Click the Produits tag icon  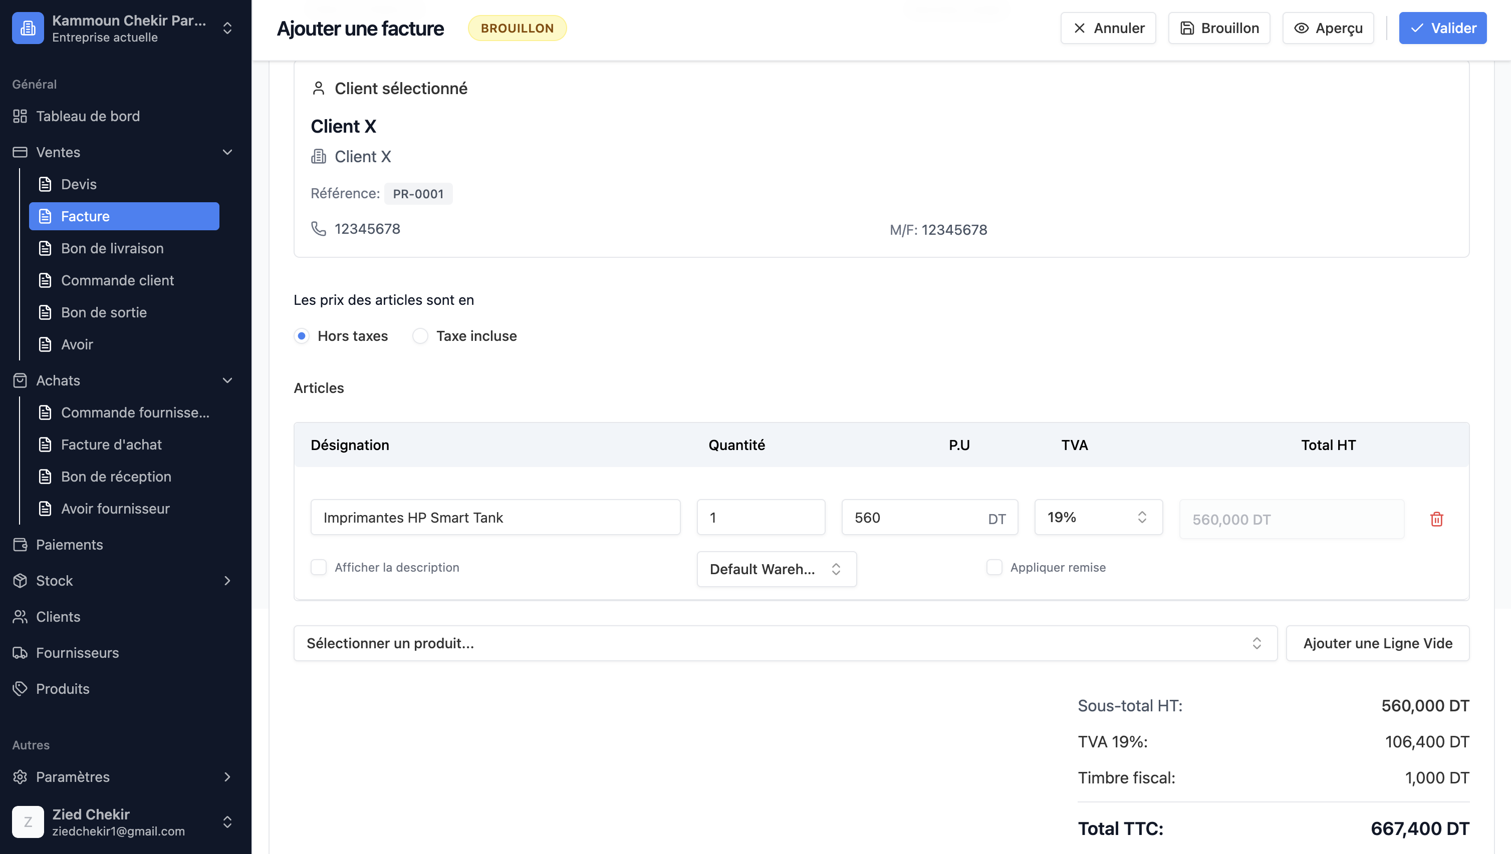tap(20, 689)
